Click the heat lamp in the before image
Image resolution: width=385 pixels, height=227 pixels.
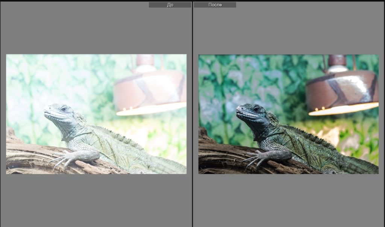[150, 88]
